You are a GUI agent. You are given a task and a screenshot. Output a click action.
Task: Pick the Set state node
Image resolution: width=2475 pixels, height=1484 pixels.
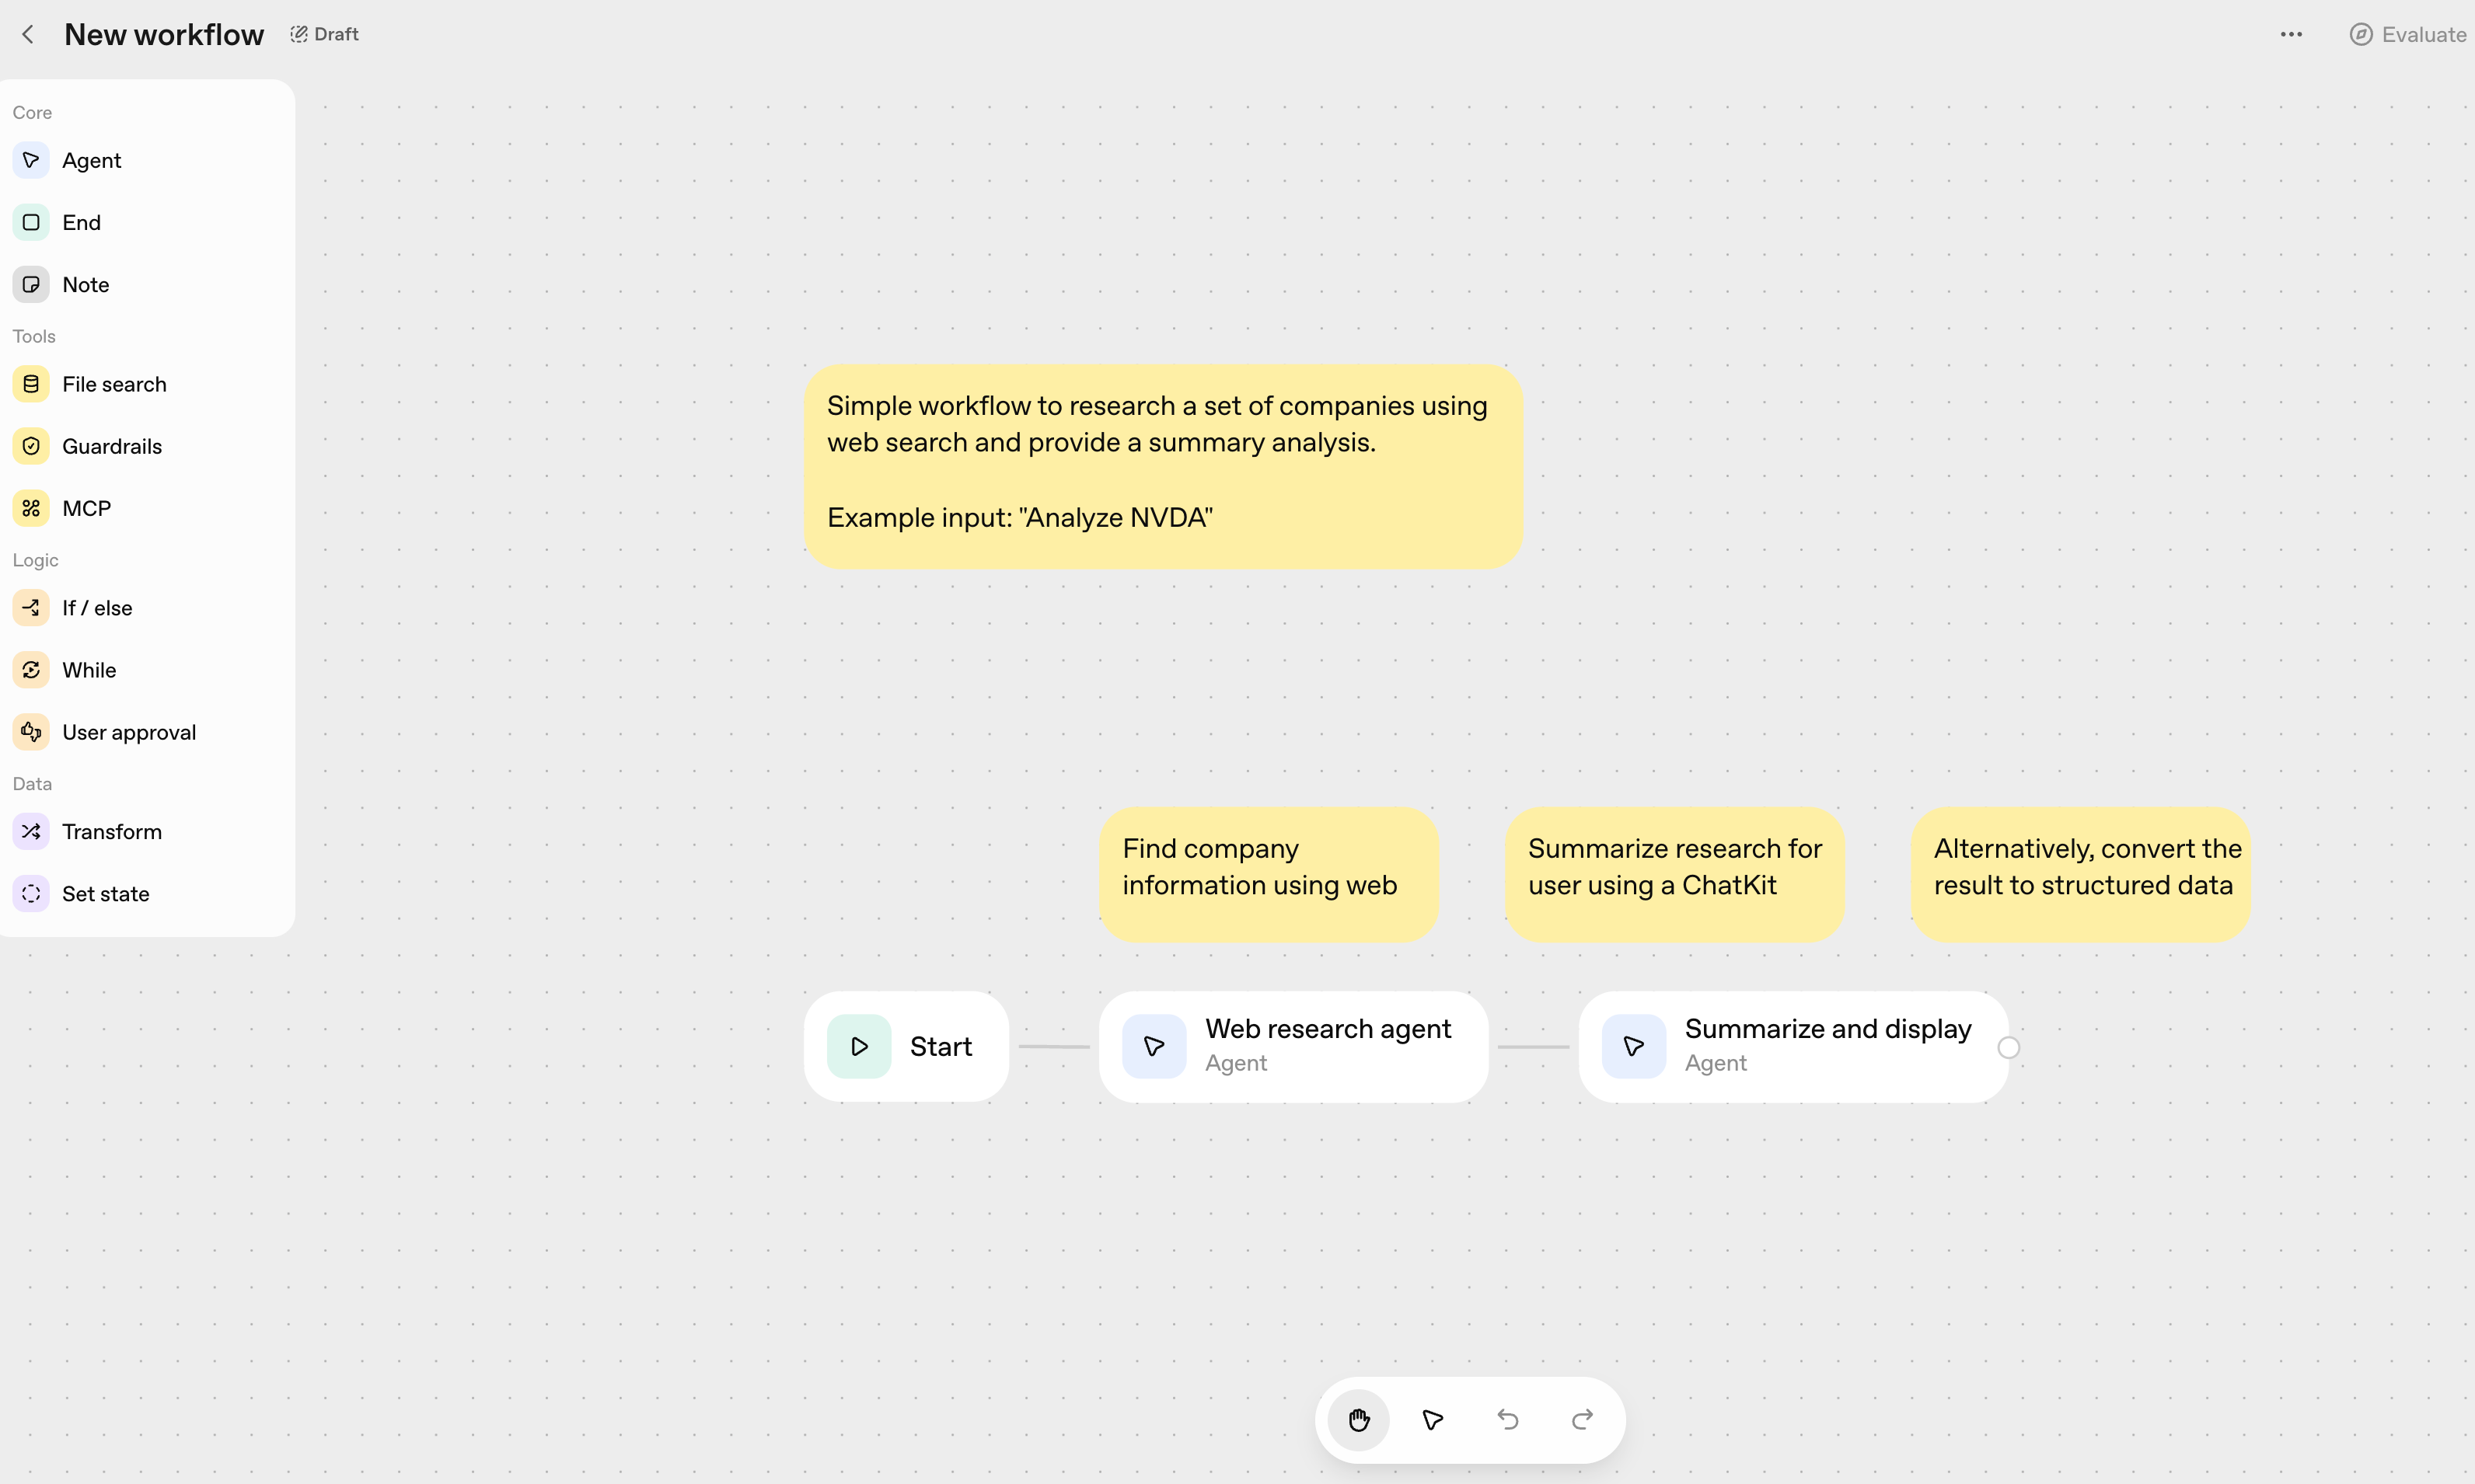click(105, 894)
